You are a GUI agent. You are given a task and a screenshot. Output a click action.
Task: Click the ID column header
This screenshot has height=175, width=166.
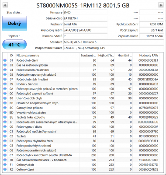pos(11,56)
